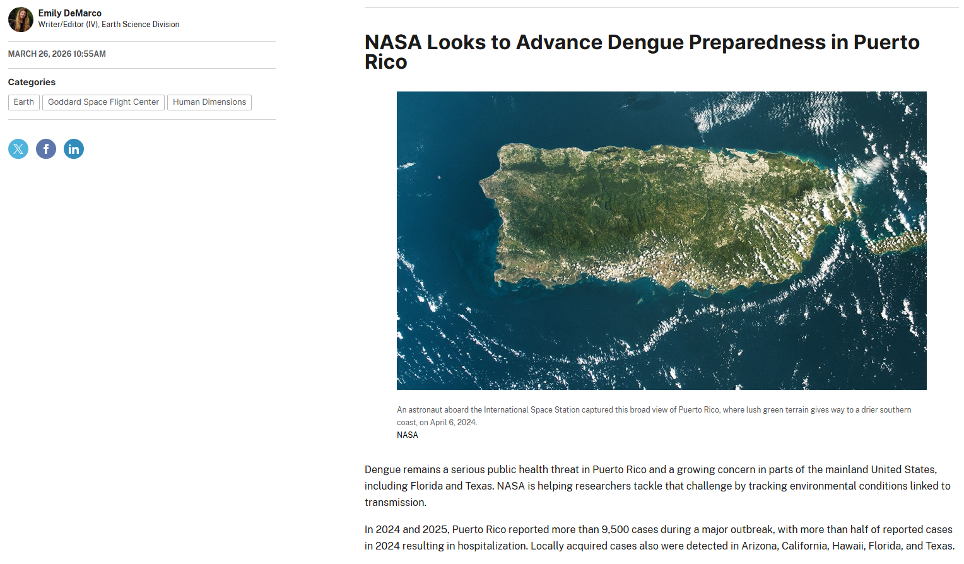Select the Human Dimensions category tag
The image size is (964, 564).
[209, 102]
